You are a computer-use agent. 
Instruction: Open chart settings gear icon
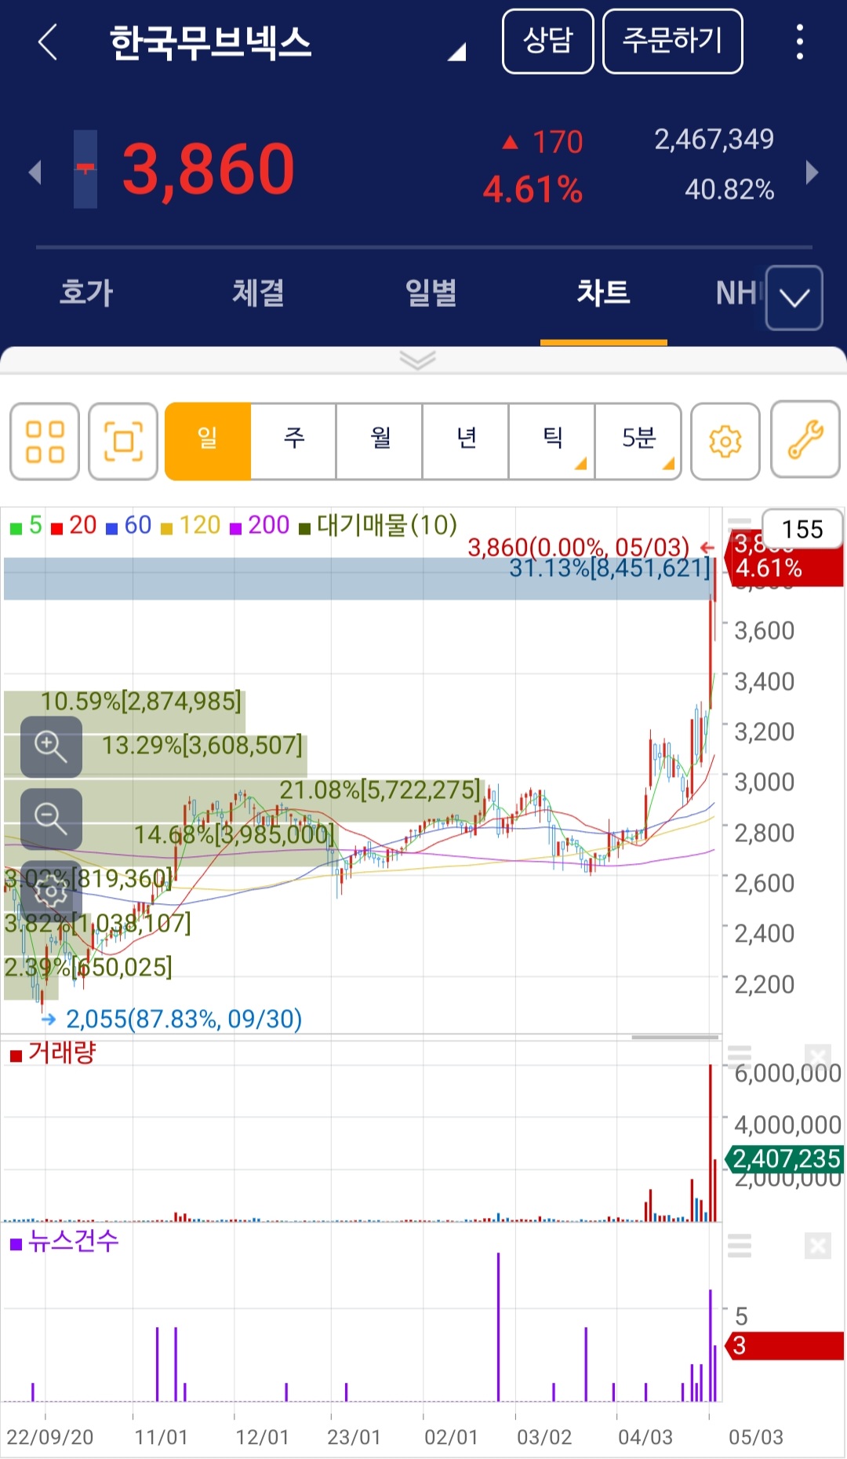[x=725, y=441]
